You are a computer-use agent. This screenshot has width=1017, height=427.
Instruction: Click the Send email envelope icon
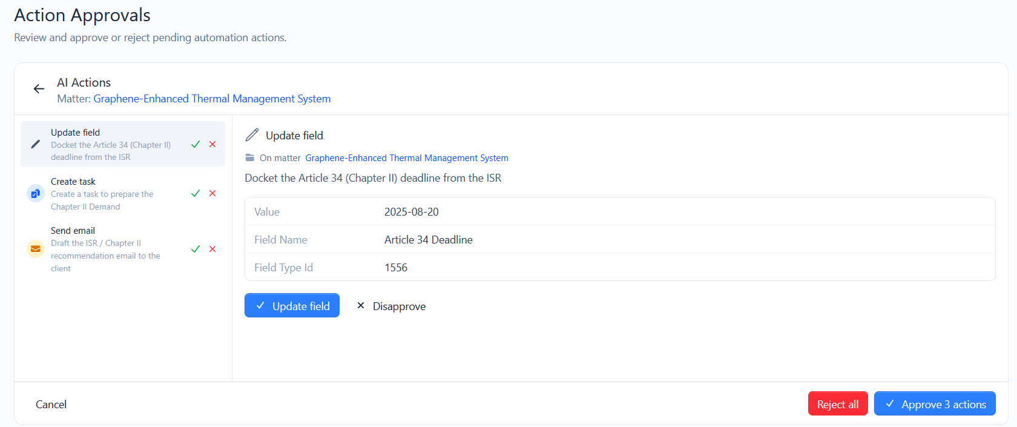pos(36,249)
